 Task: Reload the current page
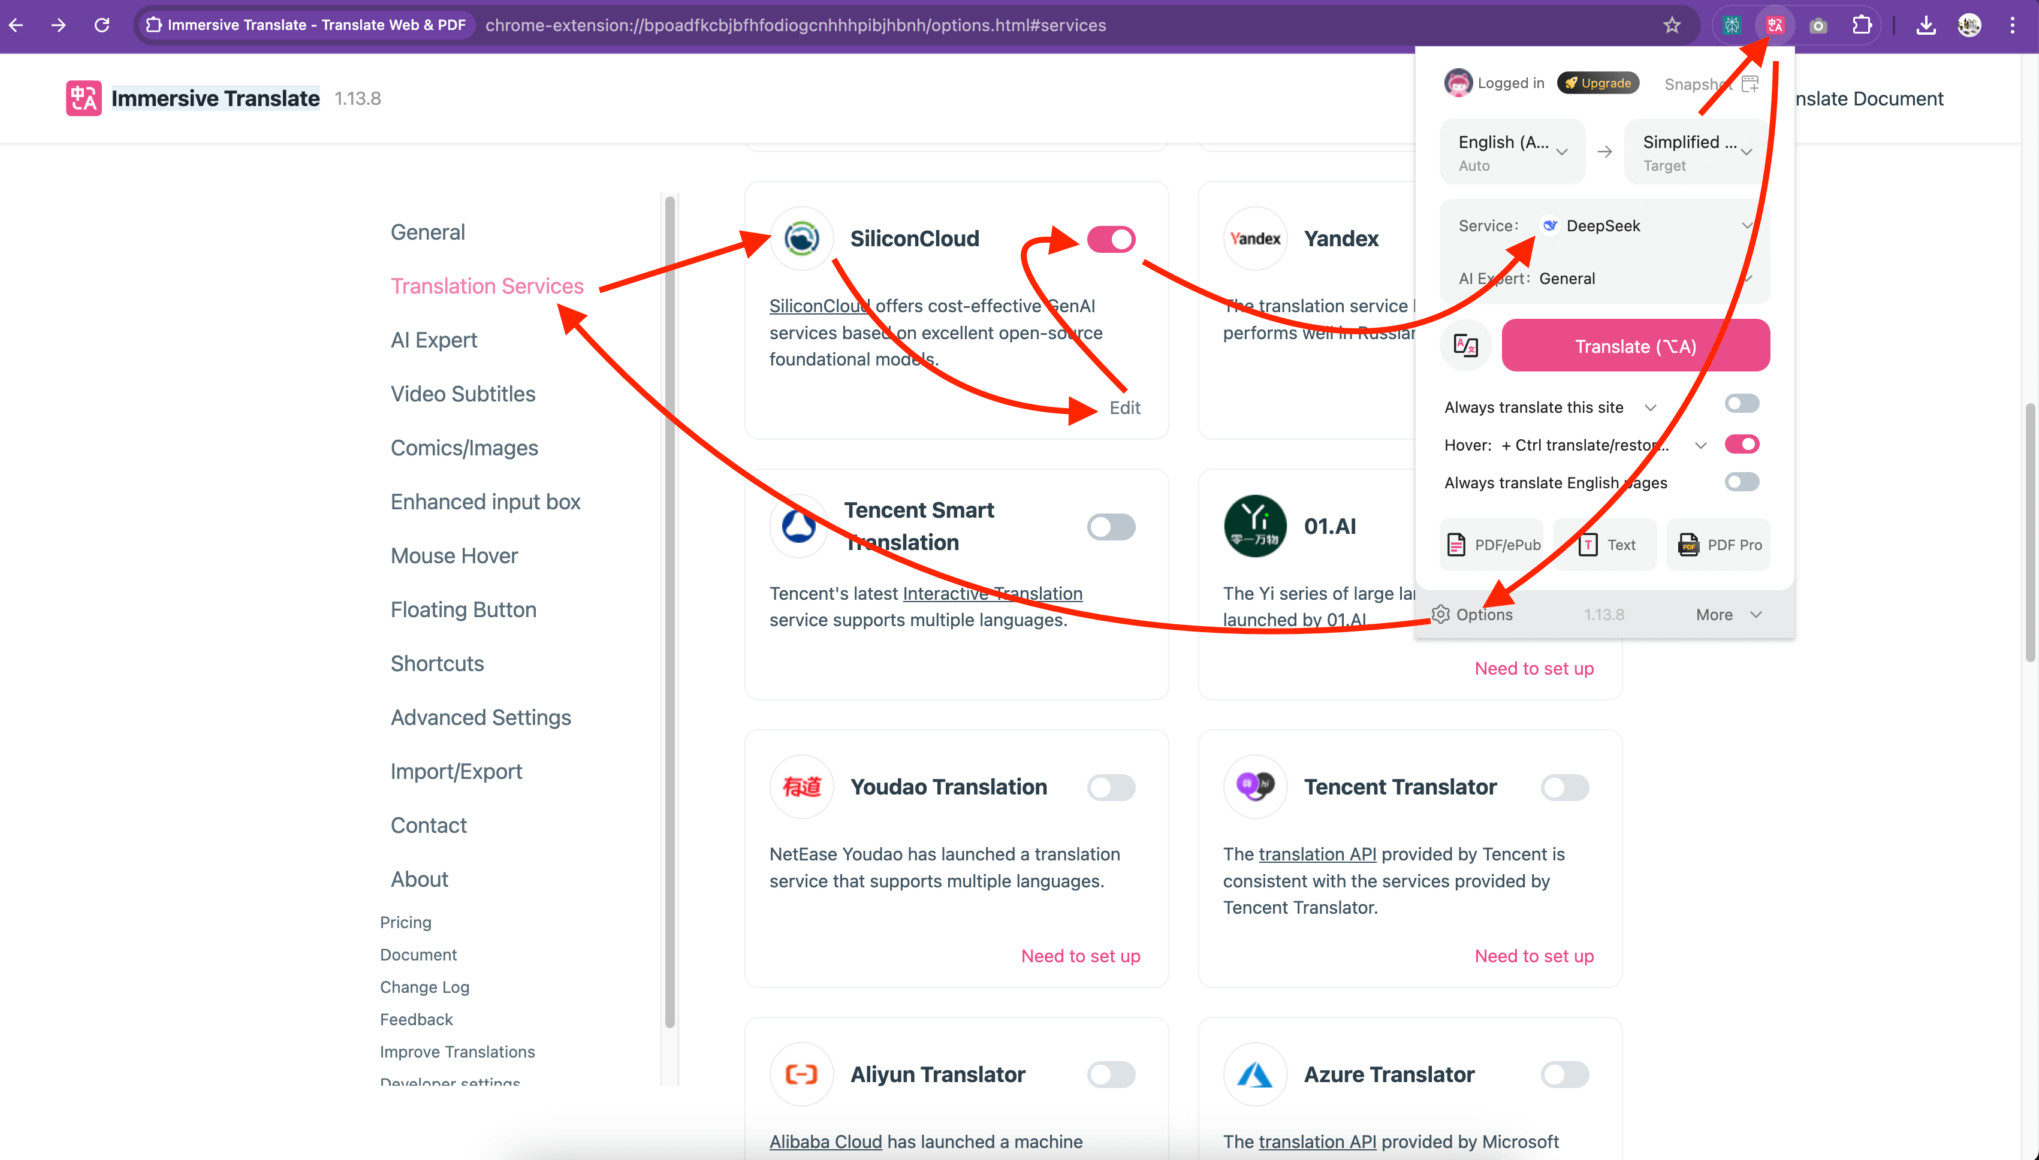(x=101, y=25)
